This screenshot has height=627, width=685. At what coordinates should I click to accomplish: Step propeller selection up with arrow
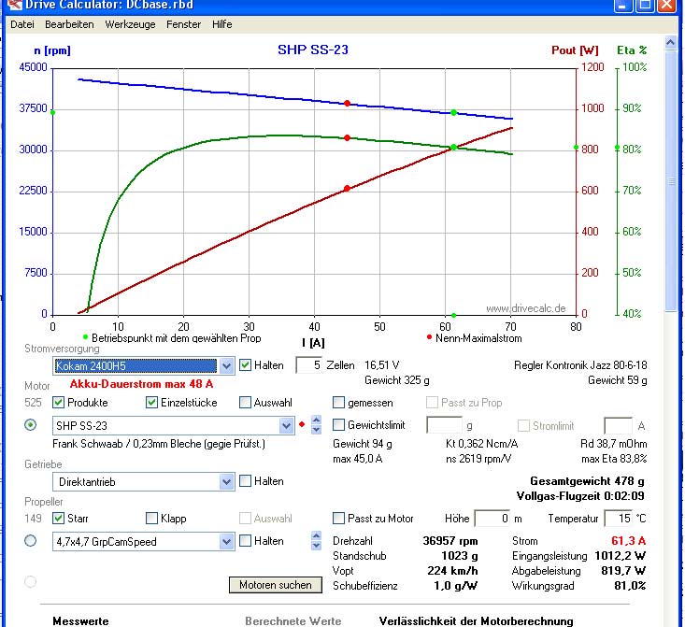[314, 536]
